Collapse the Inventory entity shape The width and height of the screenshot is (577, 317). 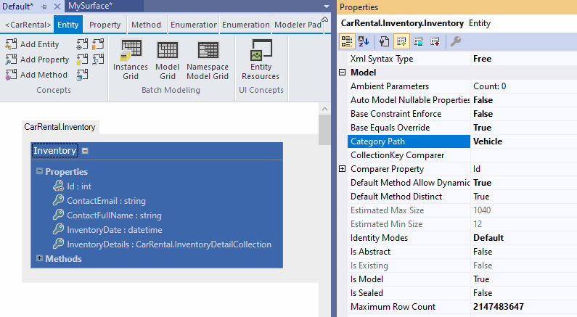tap(86, 151)
